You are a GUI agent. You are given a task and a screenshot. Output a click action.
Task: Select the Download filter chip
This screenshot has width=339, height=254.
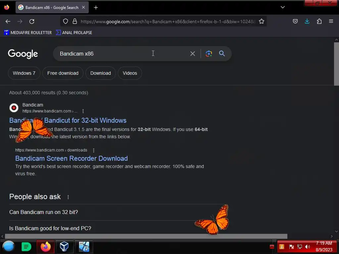point(101,73)
